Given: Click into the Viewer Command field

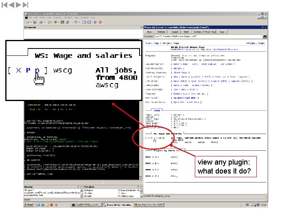Looking at the screenshot, I should coord(208,37).
